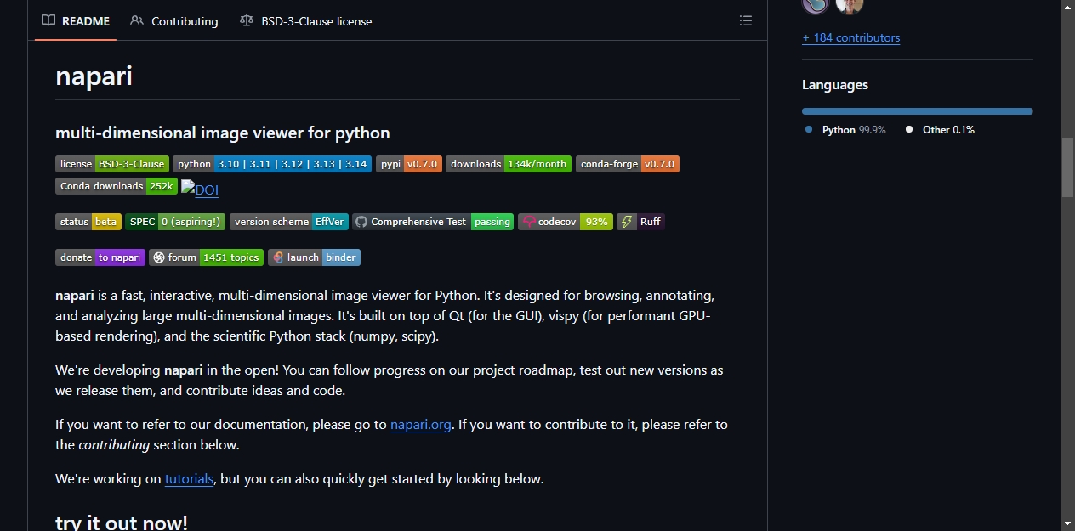Click the version scheme EffVer badge
This screenshot has width=1075, height=531.
tap(289, 222)
